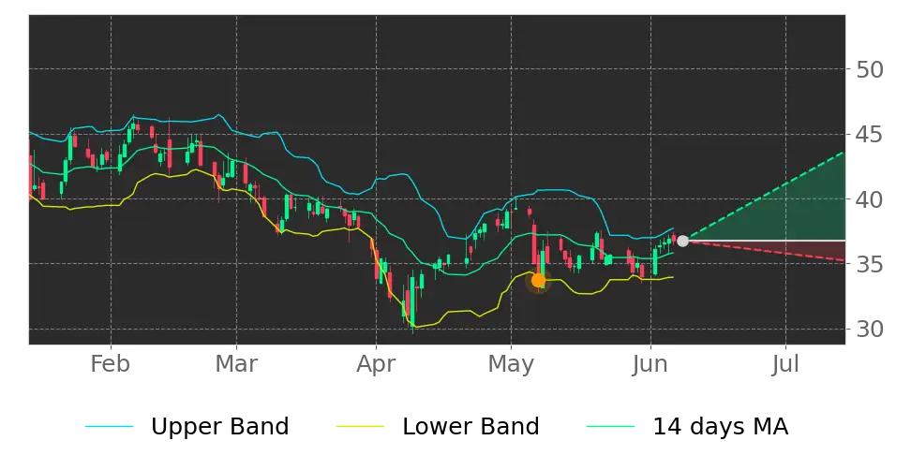Click the Upper Band legend label
Screen dimensions: 911x455
click(219, 427)
